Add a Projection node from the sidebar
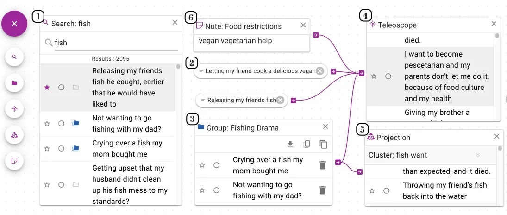The image size is (507, 215). (x=14, y=135)
